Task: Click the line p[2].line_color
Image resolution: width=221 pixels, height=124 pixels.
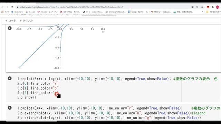Action: pyautogui.click(x=39, y=93)
